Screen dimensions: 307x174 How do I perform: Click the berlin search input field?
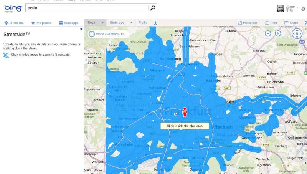click(87, 8)
